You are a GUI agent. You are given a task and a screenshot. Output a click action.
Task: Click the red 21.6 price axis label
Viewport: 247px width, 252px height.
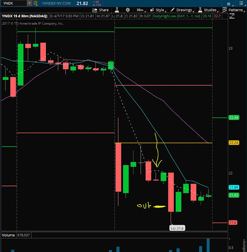pyautogui.click(x=233, y=222)
